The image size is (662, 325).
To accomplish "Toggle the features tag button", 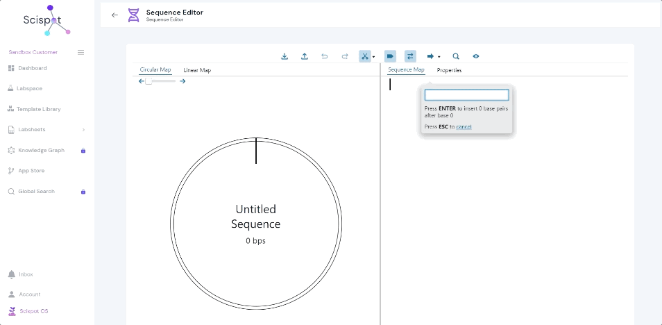I will [390, 56].
